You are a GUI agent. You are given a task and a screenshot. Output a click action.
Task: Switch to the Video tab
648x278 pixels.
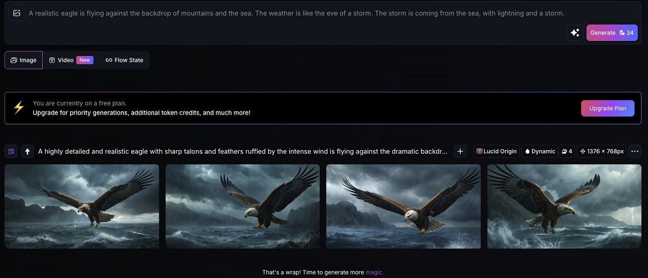pyautogui.click(x=71, y=60)
